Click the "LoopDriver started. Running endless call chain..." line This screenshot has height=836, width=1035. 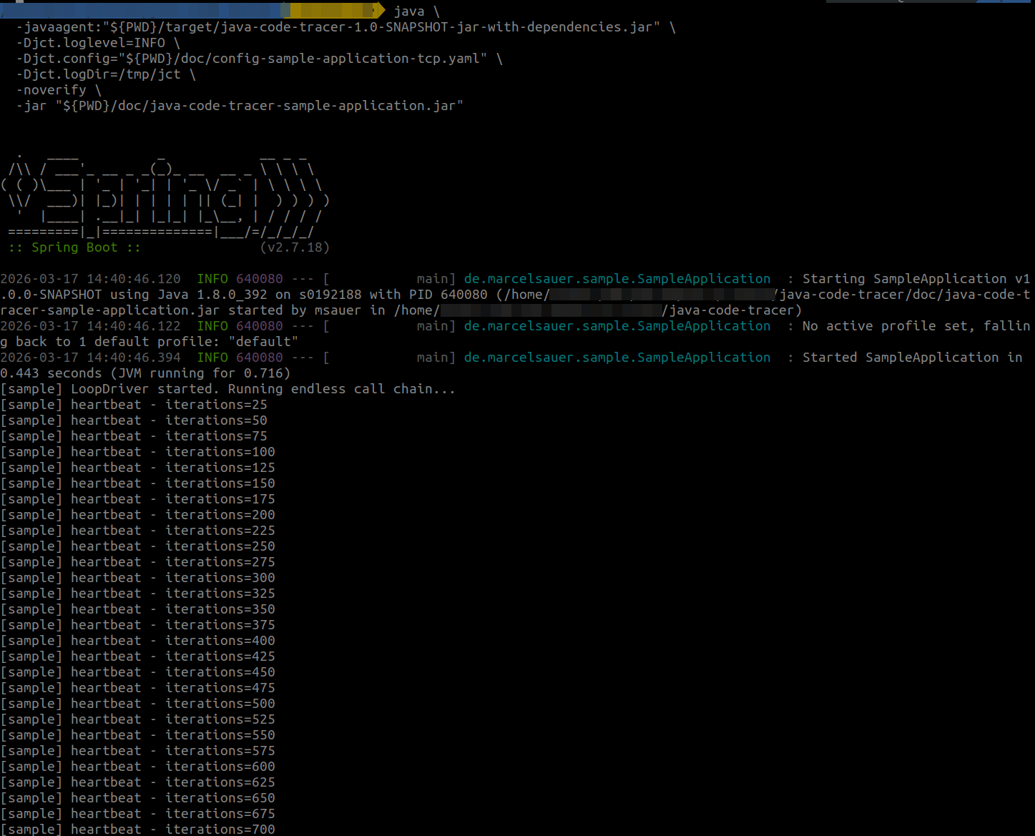click(228, 389)
